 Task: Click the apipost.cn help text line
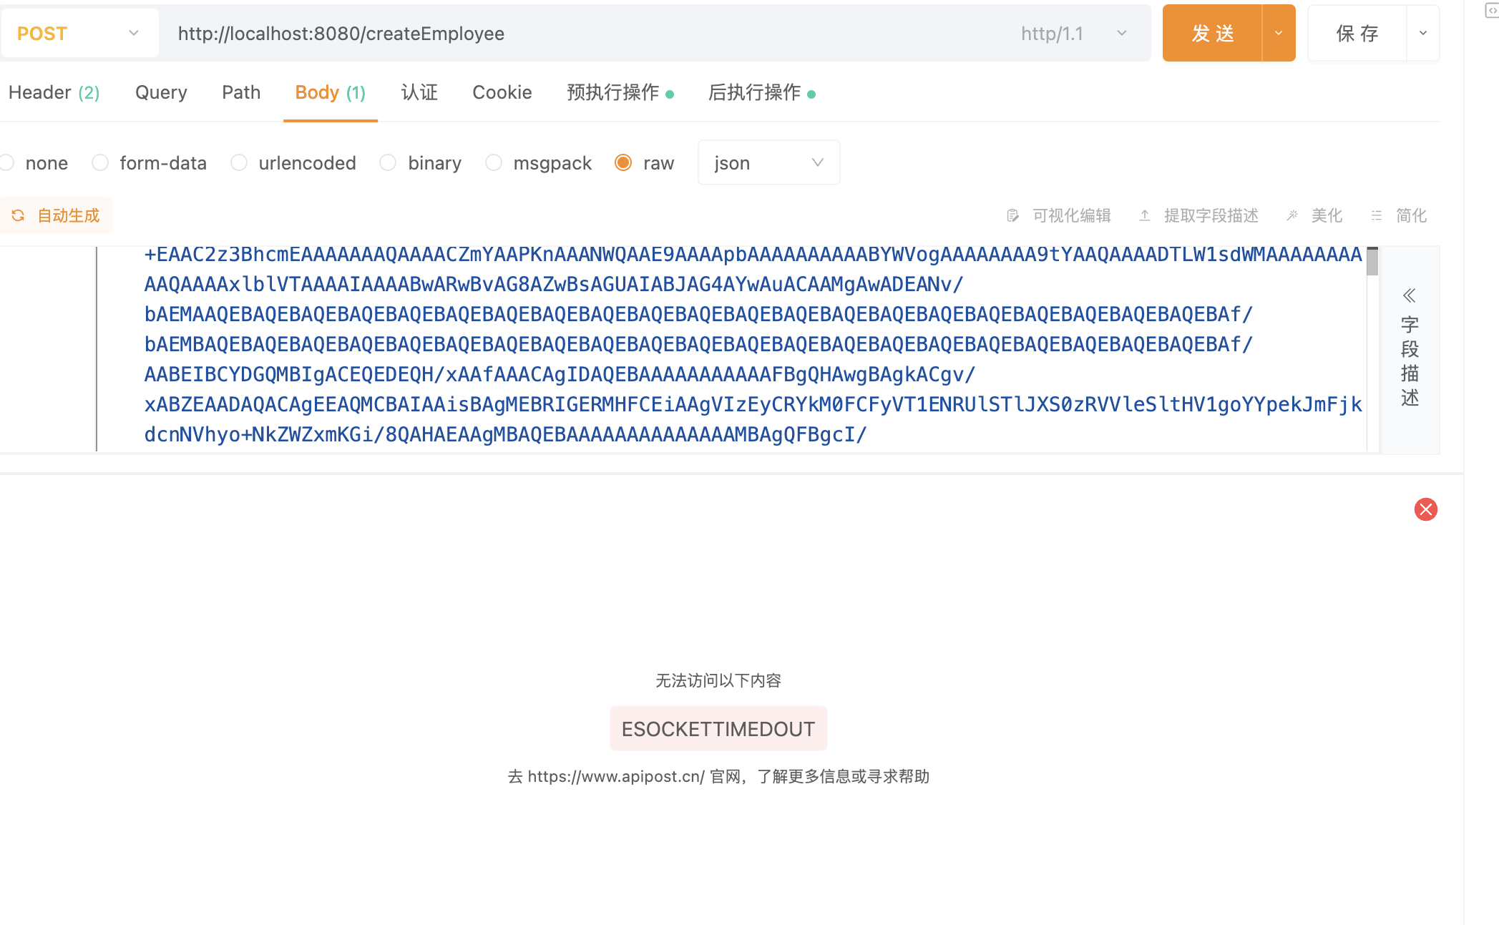(718, 776)
